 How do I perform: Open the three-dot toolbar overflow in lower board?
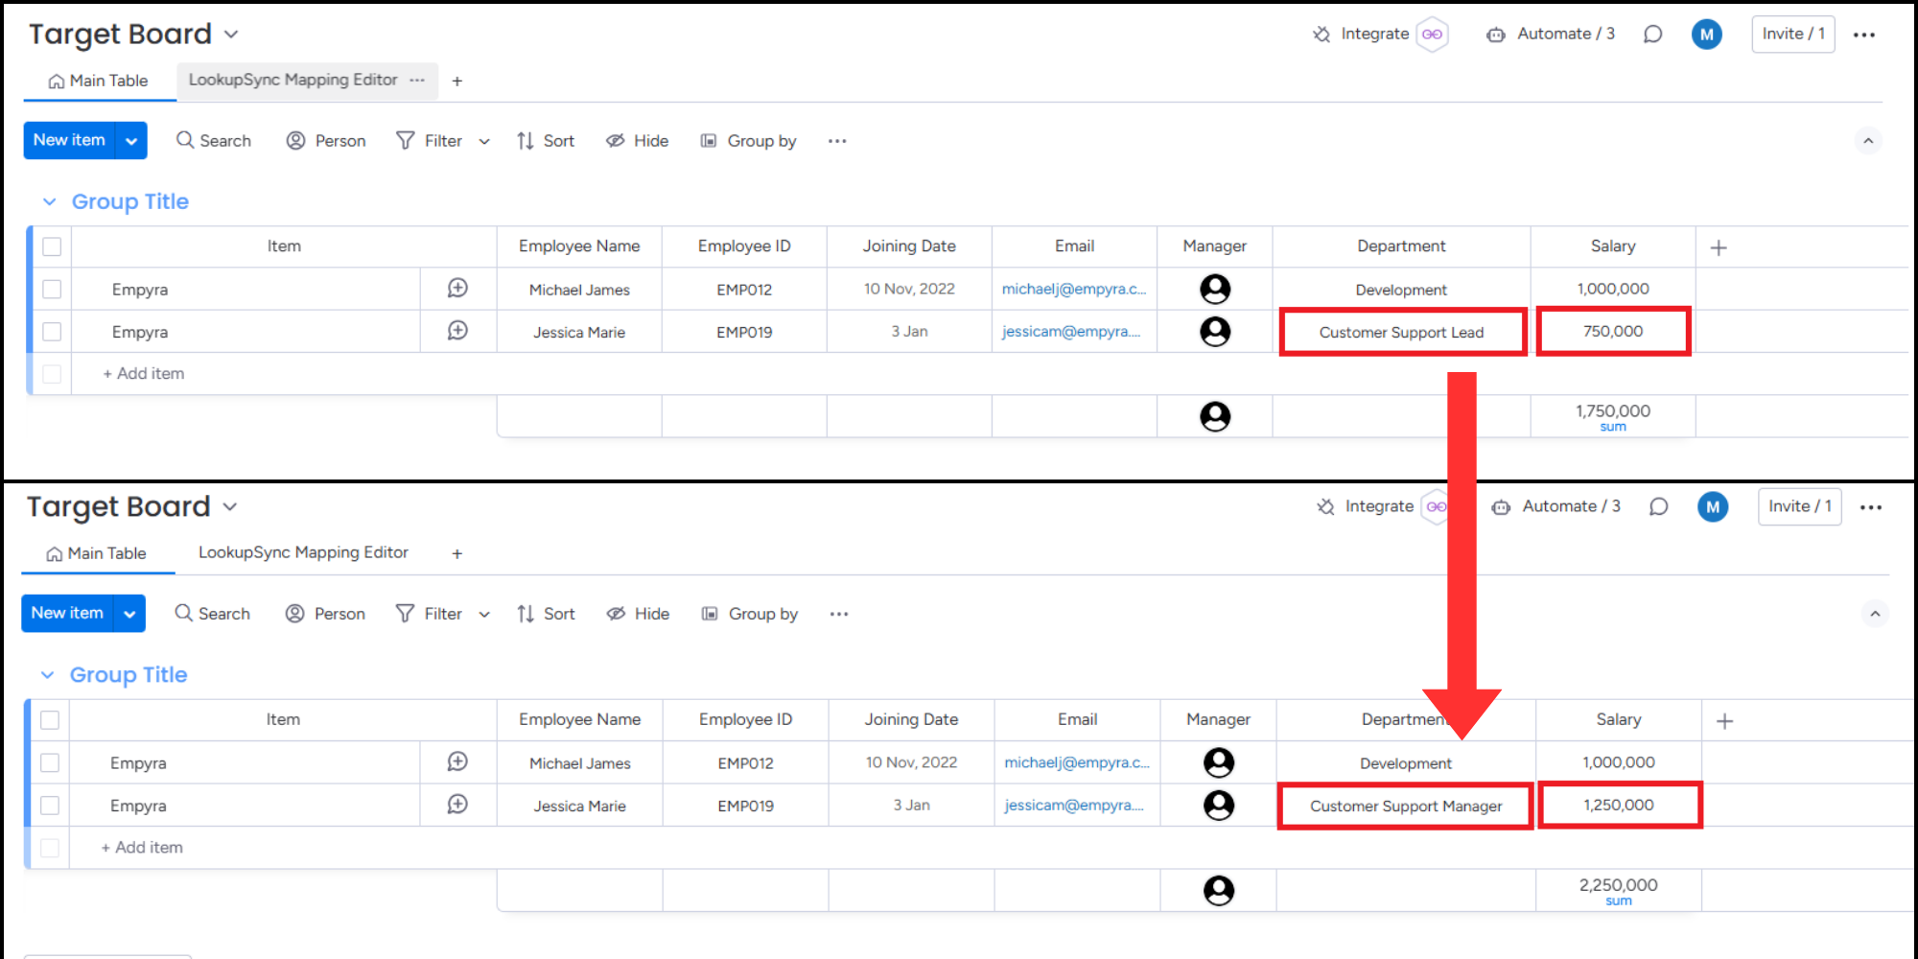pos(839,614)
